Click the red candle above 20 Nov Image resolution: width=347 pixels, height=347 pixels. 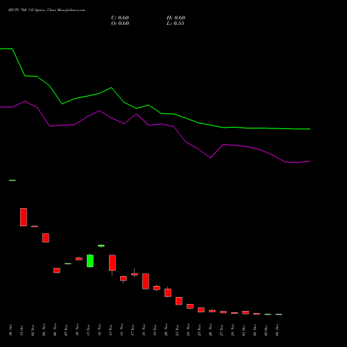click(168, 293)
